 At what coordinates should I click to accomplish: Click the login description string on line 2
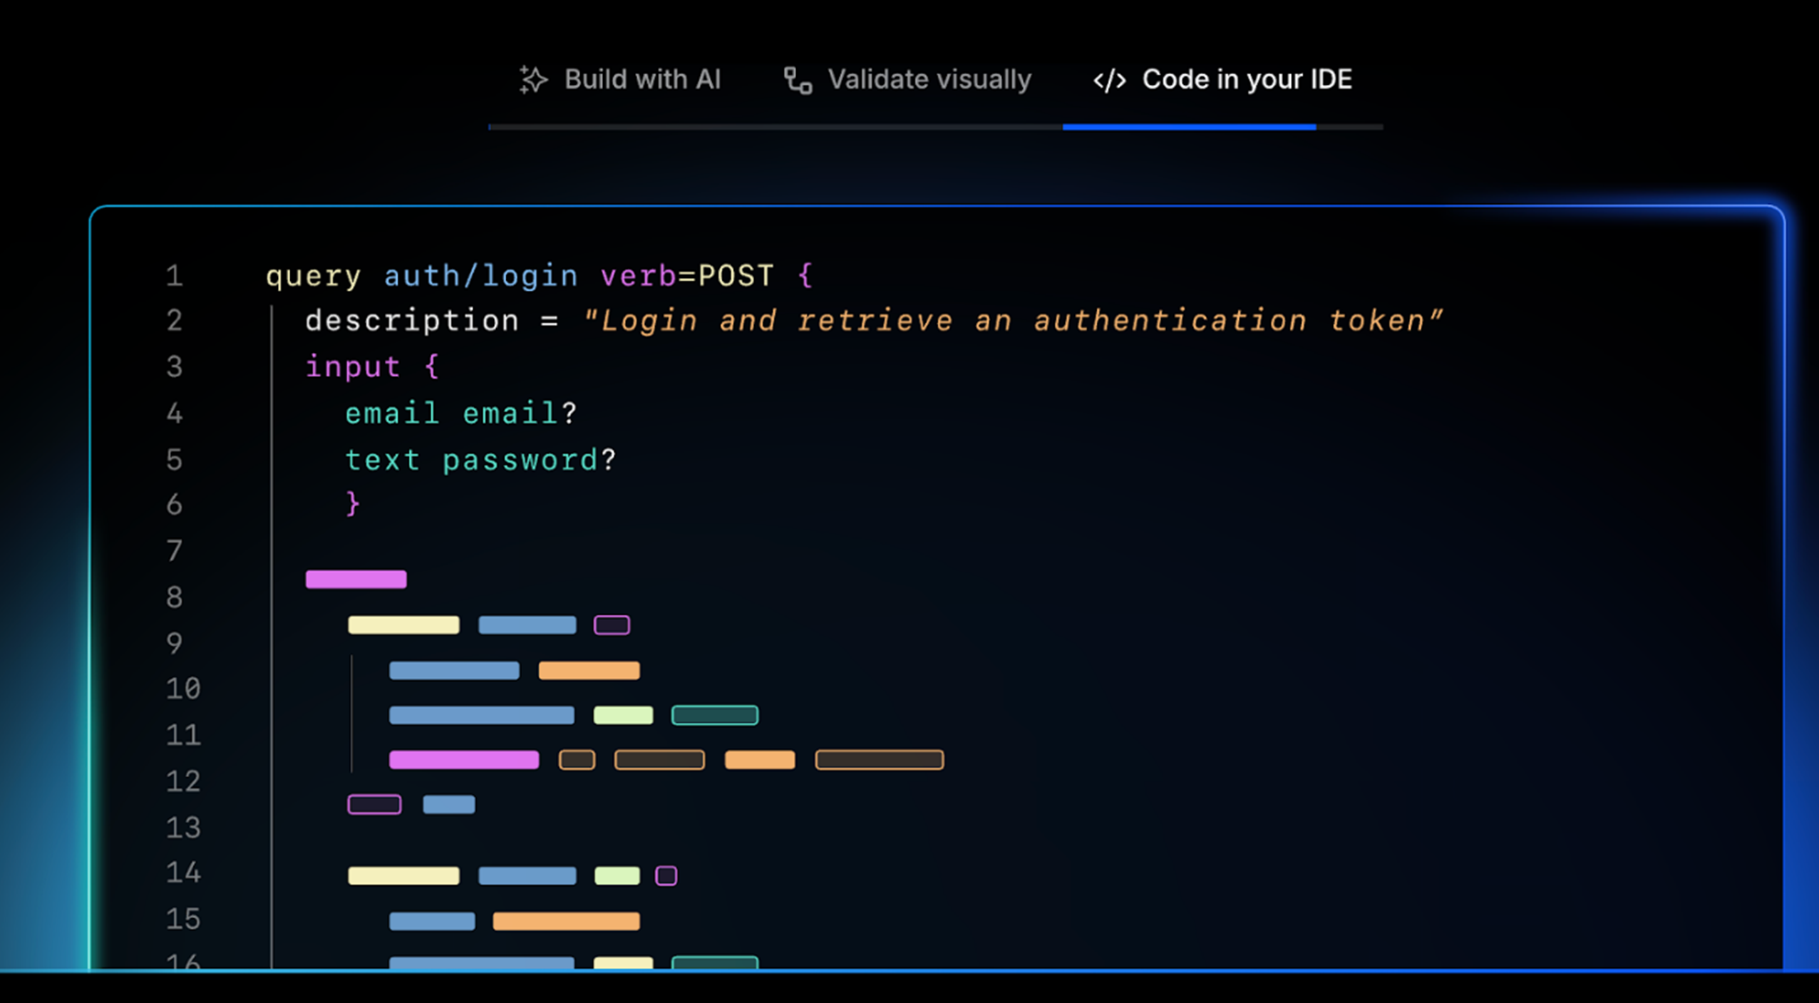point(1012,321)
